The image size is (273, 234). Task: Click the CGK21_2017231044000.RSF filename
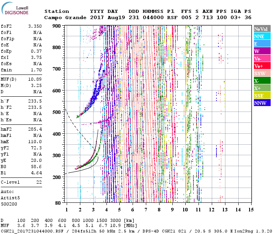point(32,231)
